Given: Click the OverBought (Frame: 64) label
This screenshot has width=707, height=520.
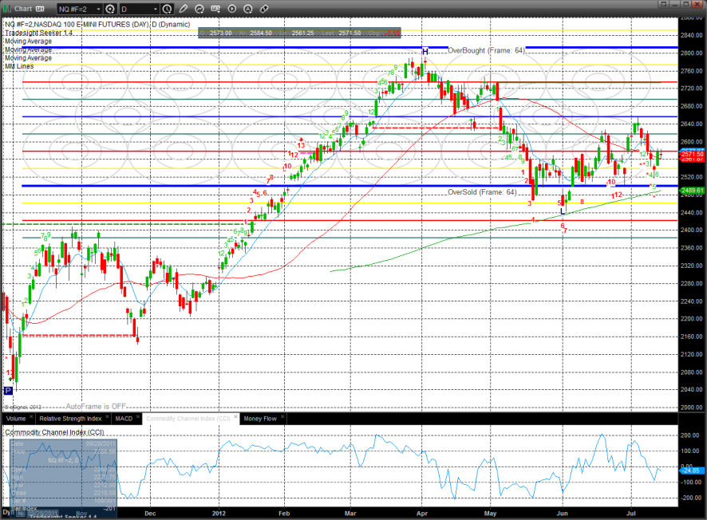Looking at the screenshot, I should click(x=486, y=50).
